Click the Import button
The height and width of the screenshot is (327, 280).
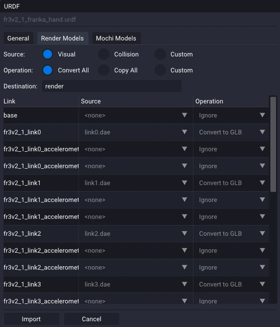pos(31,319)
